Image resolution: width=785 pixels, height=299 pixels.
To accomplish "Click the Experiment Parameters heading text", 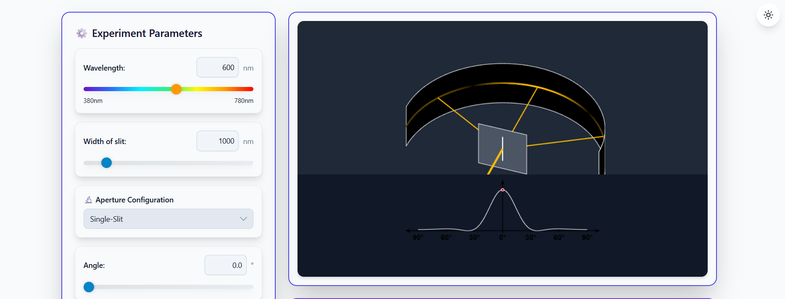I will pos(147,33).
